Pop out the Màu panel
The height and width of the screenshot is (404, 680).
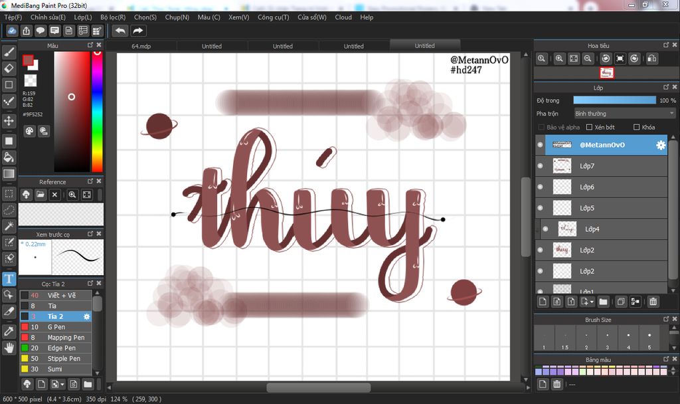[x=90, y=45]
